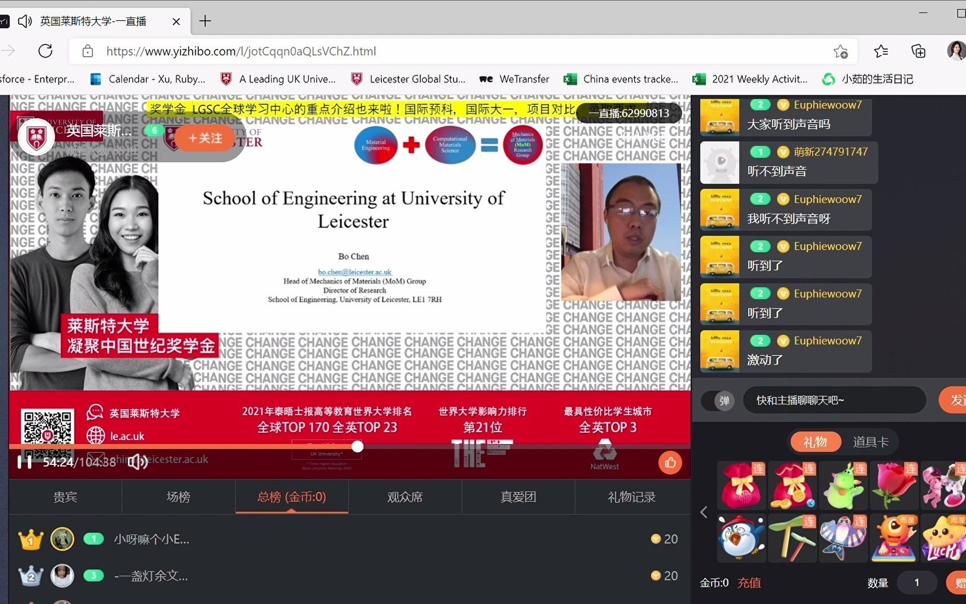Add this page to favorites

(x=840, y=51)
